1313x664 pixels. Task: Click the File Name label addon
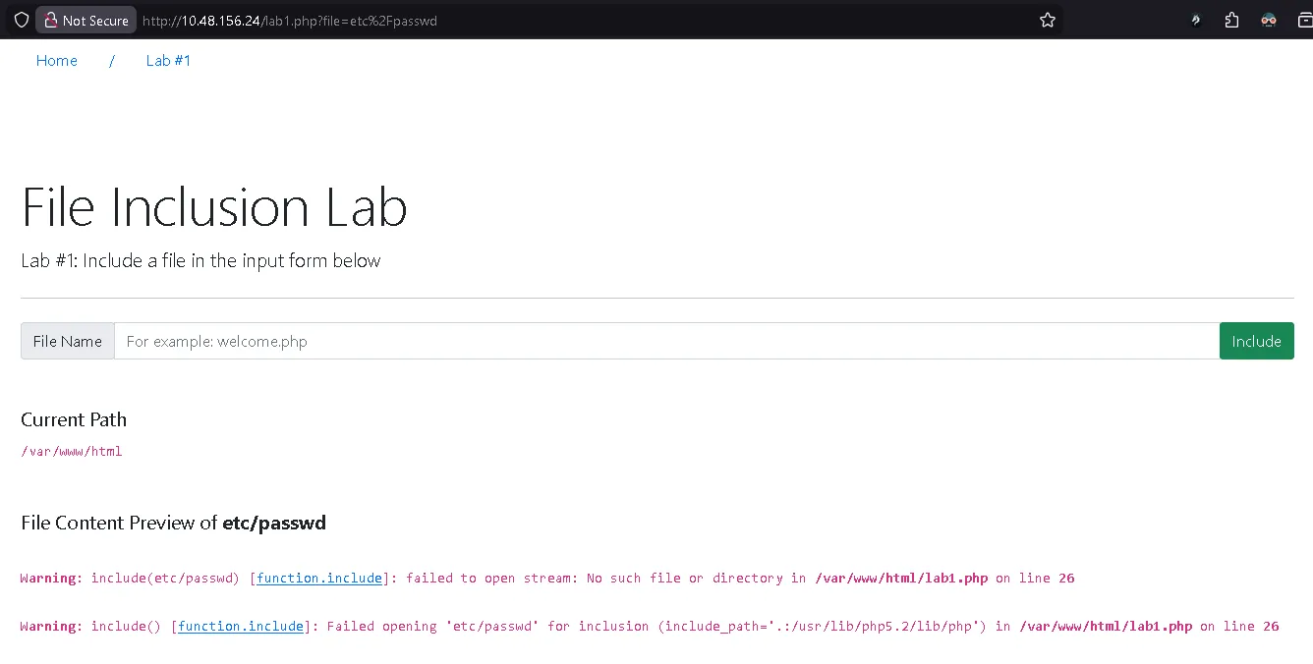(68, 341)
